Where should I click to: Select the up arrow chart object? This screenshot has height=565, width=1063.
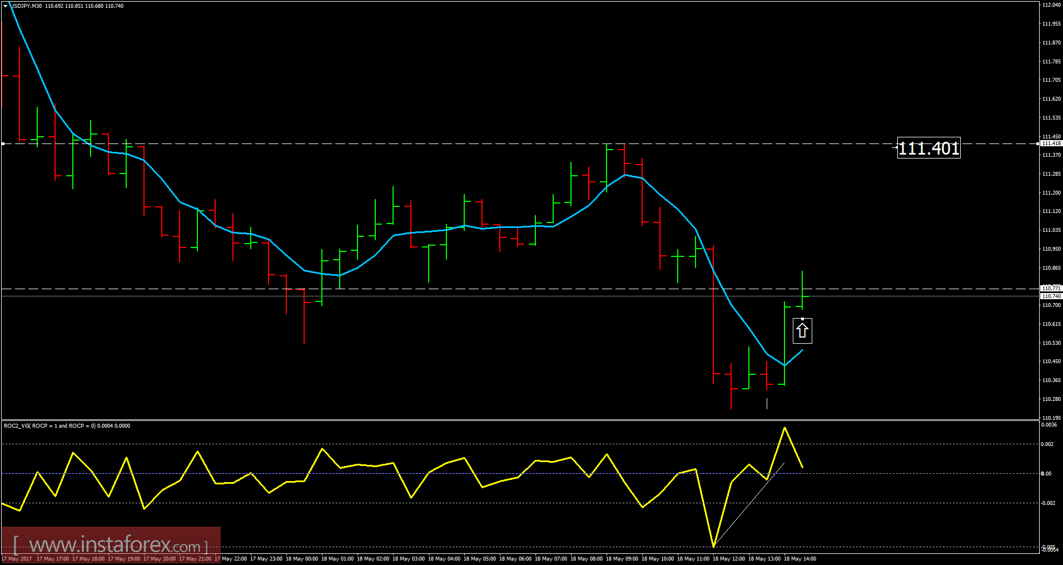coord(802,330)
